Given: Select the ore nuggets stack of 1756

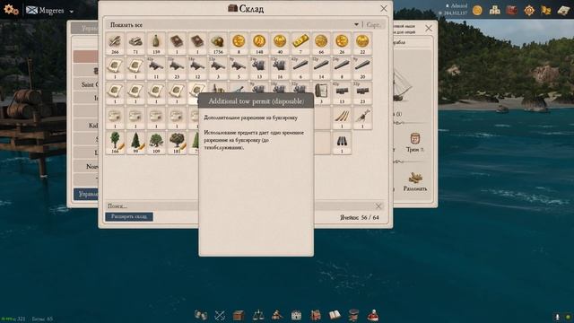Looking at the screenshot, I should (218, 43).
